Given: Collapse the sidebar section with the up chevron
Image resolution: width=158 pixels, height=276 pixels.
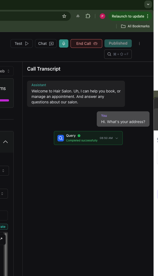Looking at the screenshot, I should pyautogui.click(x=5, y=142).
